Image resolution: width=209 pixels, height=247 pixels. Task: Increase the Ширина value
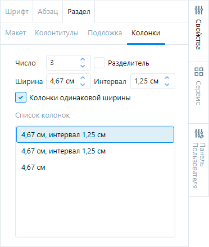pos(83,78)
